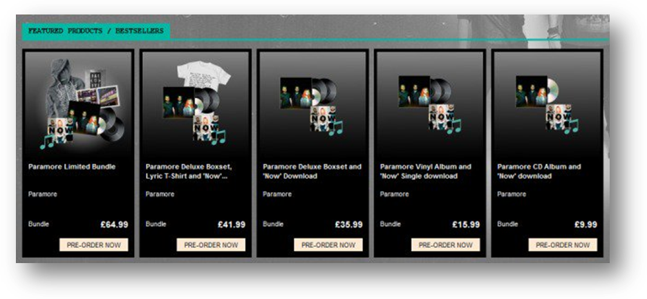Screen dimensions: 647x299
Task: Select the £9.99 price text
Action: tap(585, 224)
